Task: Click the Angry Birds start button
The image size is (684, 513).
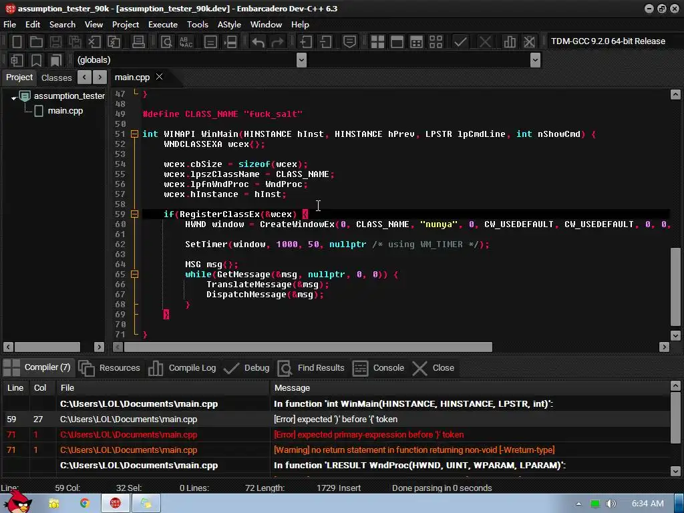Action: (17, 502)
